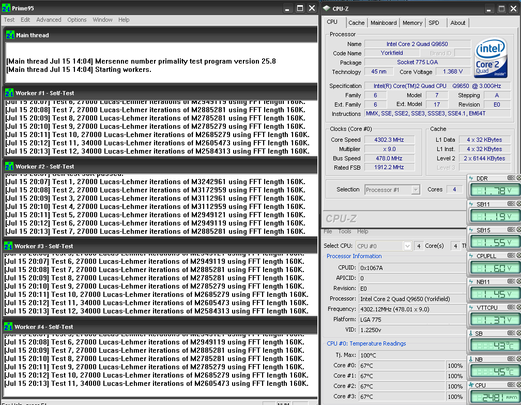Screen dimensions: 521x405
Task: Open settings icon on the SB temperature gadget
Action: (x=511, y=333)
